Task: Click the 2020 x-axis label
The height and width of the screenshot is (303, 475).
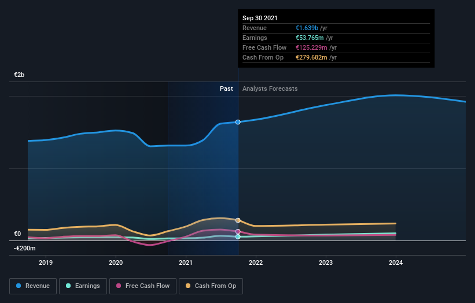Action: pos(116,263)
